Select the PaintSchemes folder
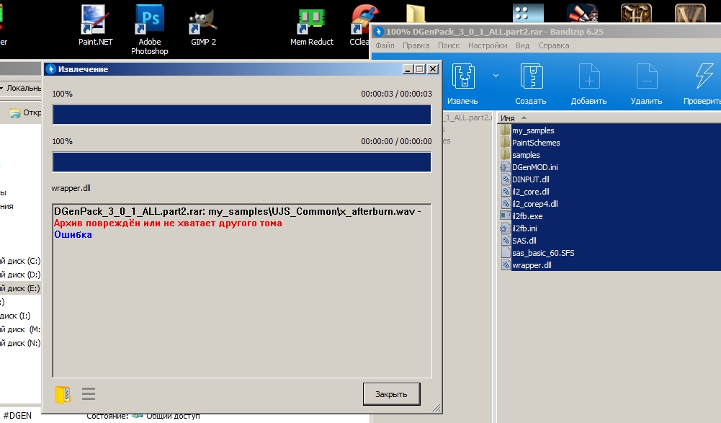This screenshot has height=423, width=721. tap(536, 143)
